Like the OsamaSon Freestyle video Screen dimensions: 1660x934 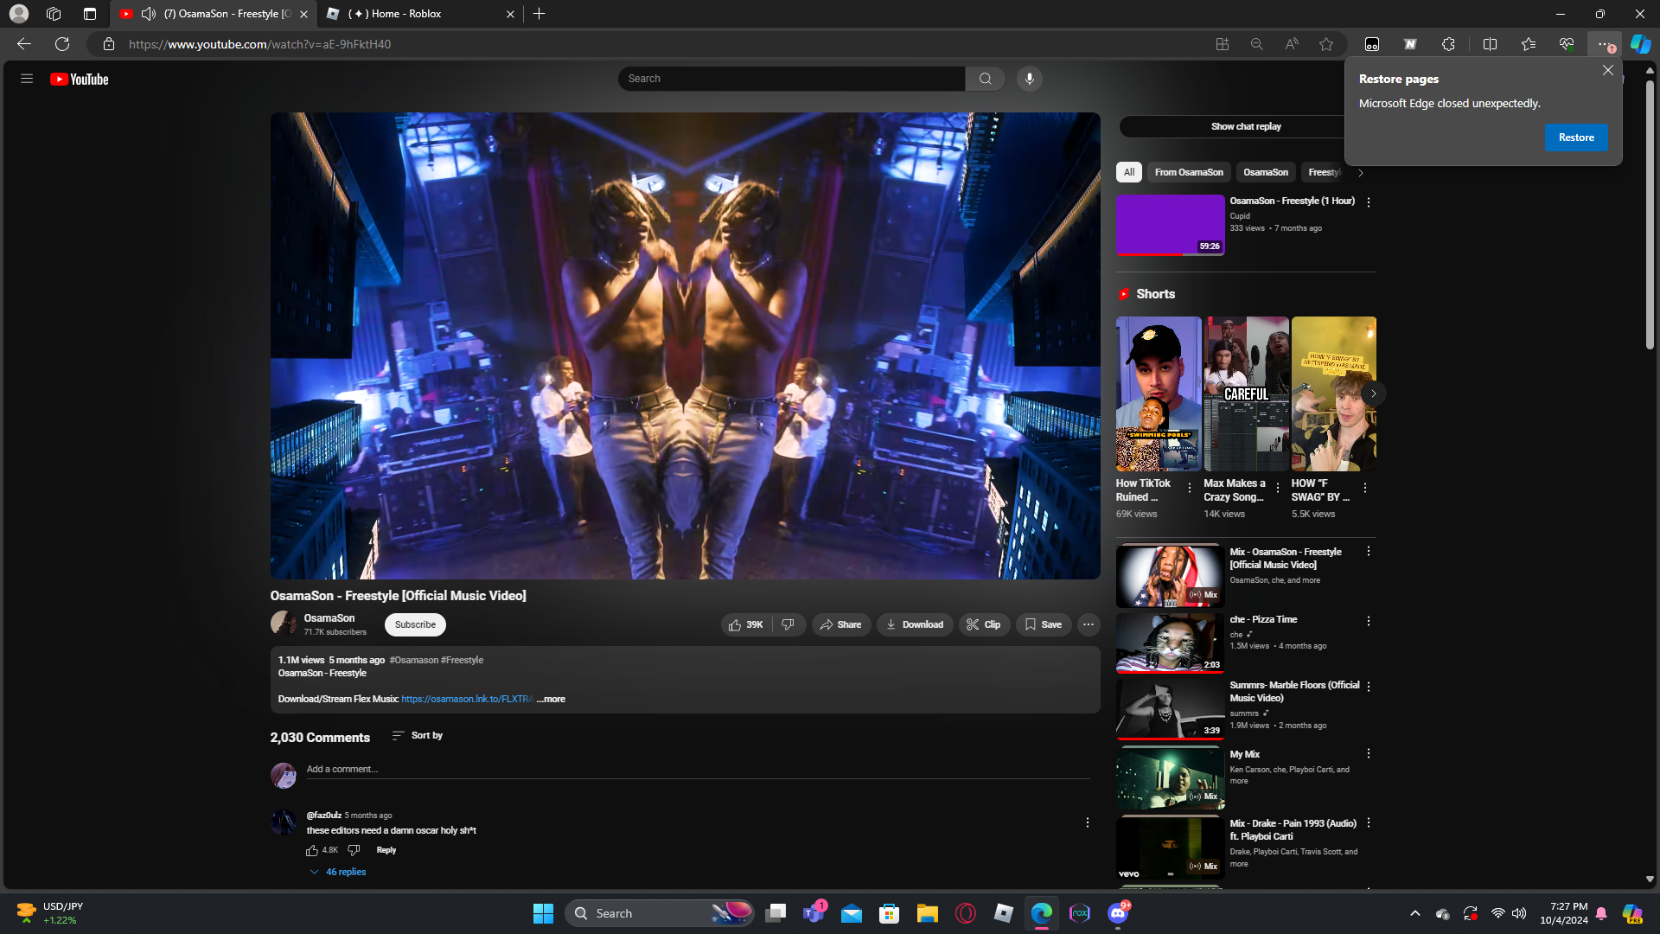[746, 624]
